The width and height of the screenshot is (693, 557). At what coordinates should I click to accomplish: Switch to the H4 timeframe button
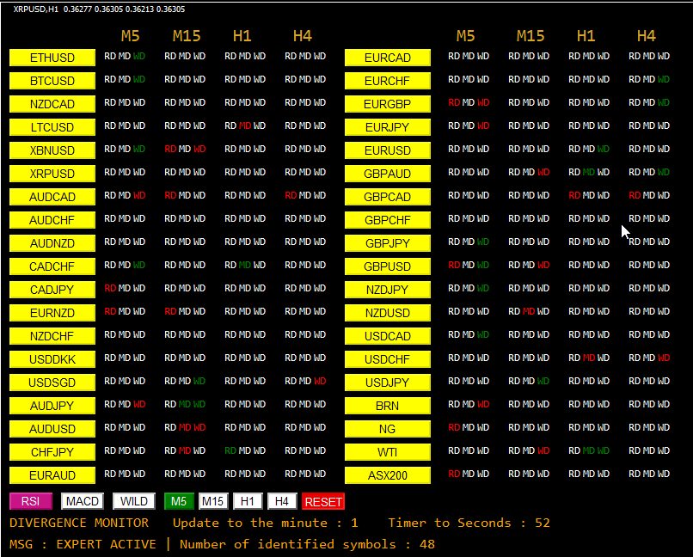pyautogui.click(x=282, y=501)
